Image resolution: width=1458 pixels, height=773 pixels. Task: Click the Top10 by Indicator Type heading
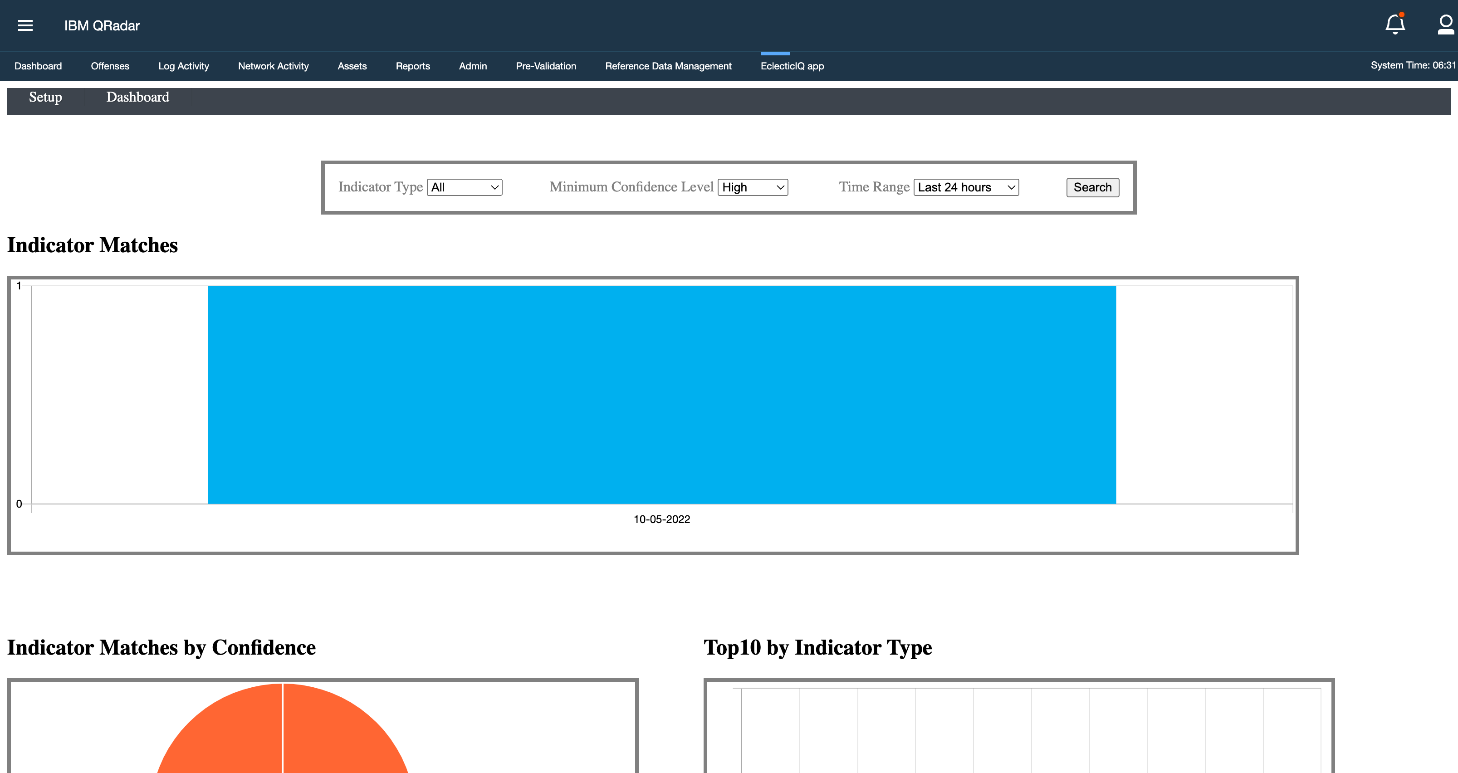[x=818, y=647]
